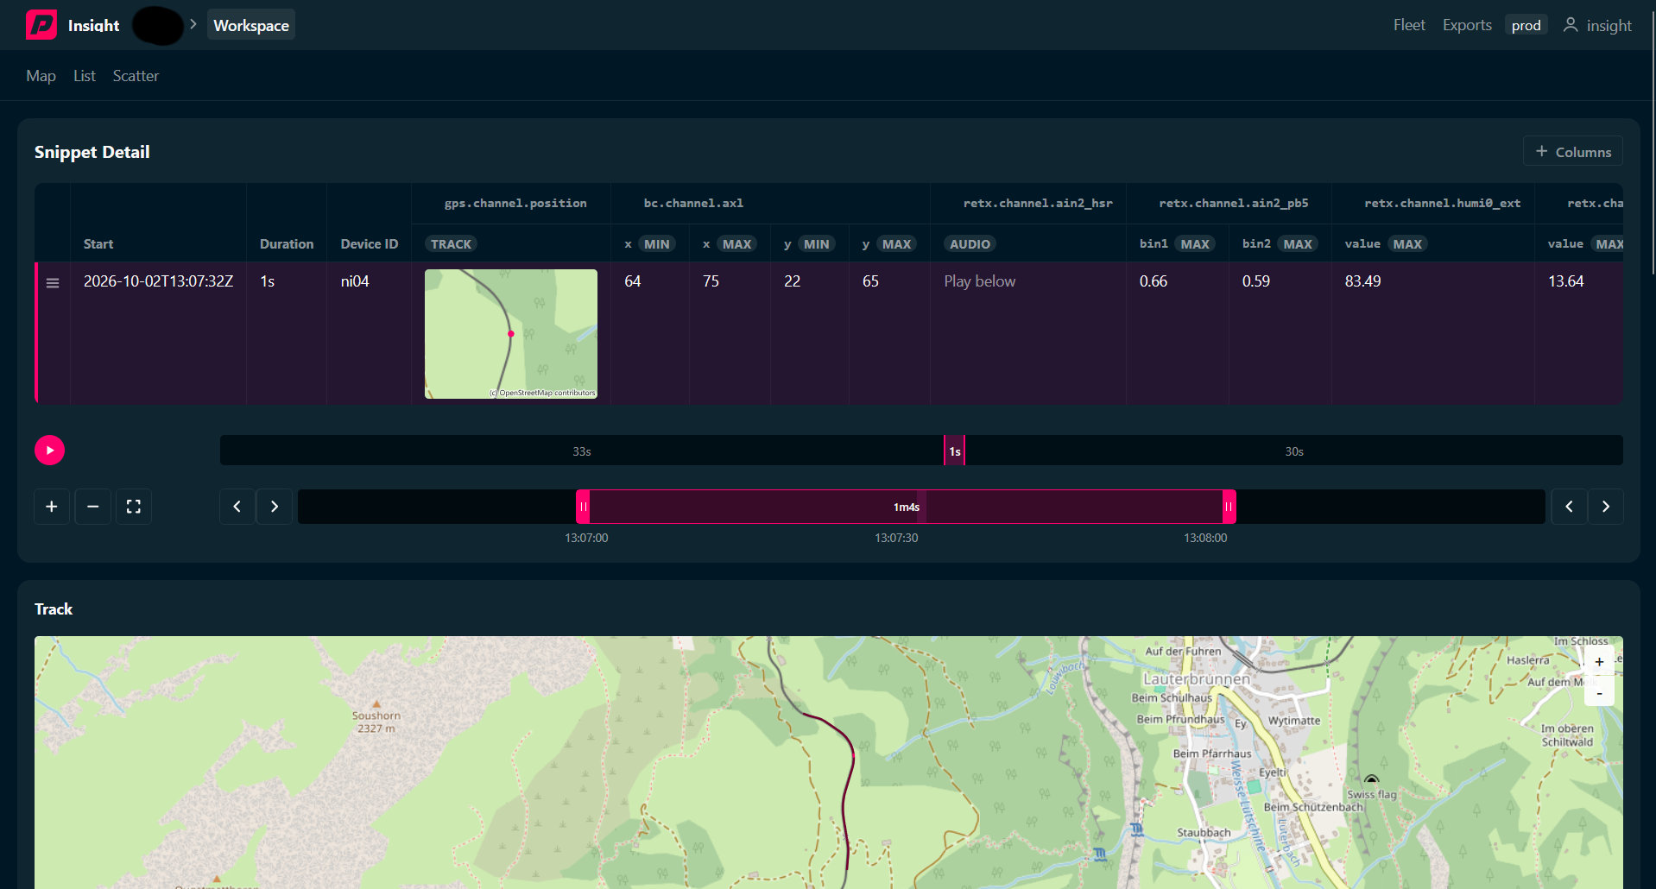Change the y MIN aggregation tag
1656x889 pixels.
pos(816,244)
